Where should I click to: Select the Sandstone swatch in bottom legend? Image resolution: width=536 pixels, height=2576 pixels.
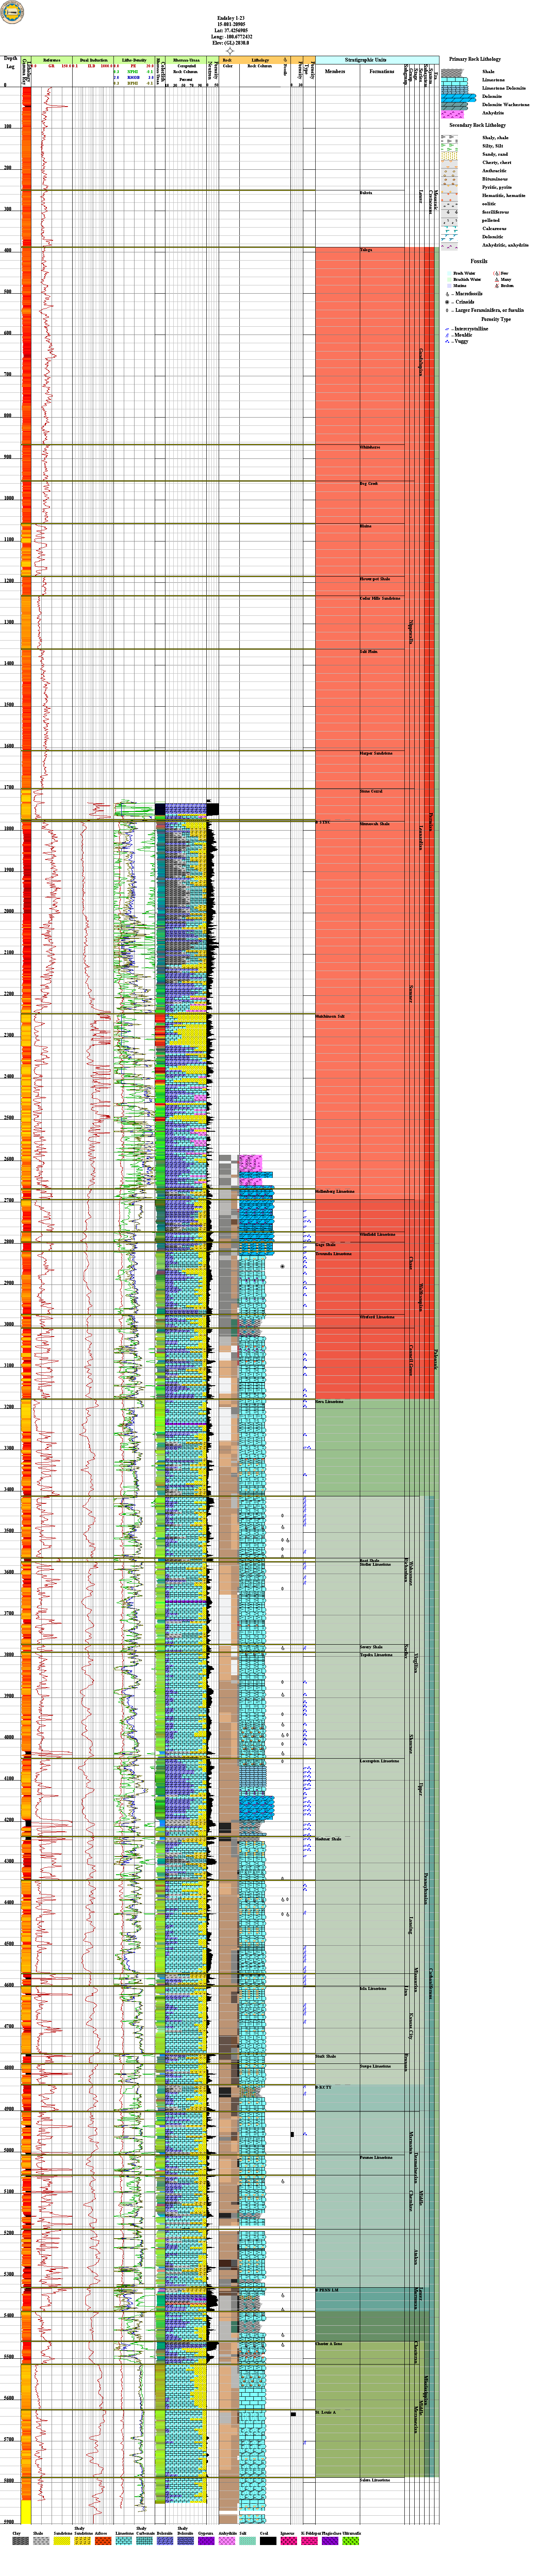point(62,2540)
